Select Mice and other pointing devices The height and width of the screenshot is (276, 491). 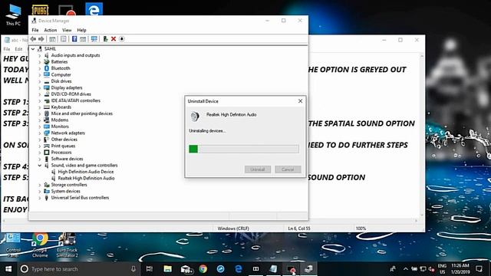pyautogui.click(x=82, y=113)
